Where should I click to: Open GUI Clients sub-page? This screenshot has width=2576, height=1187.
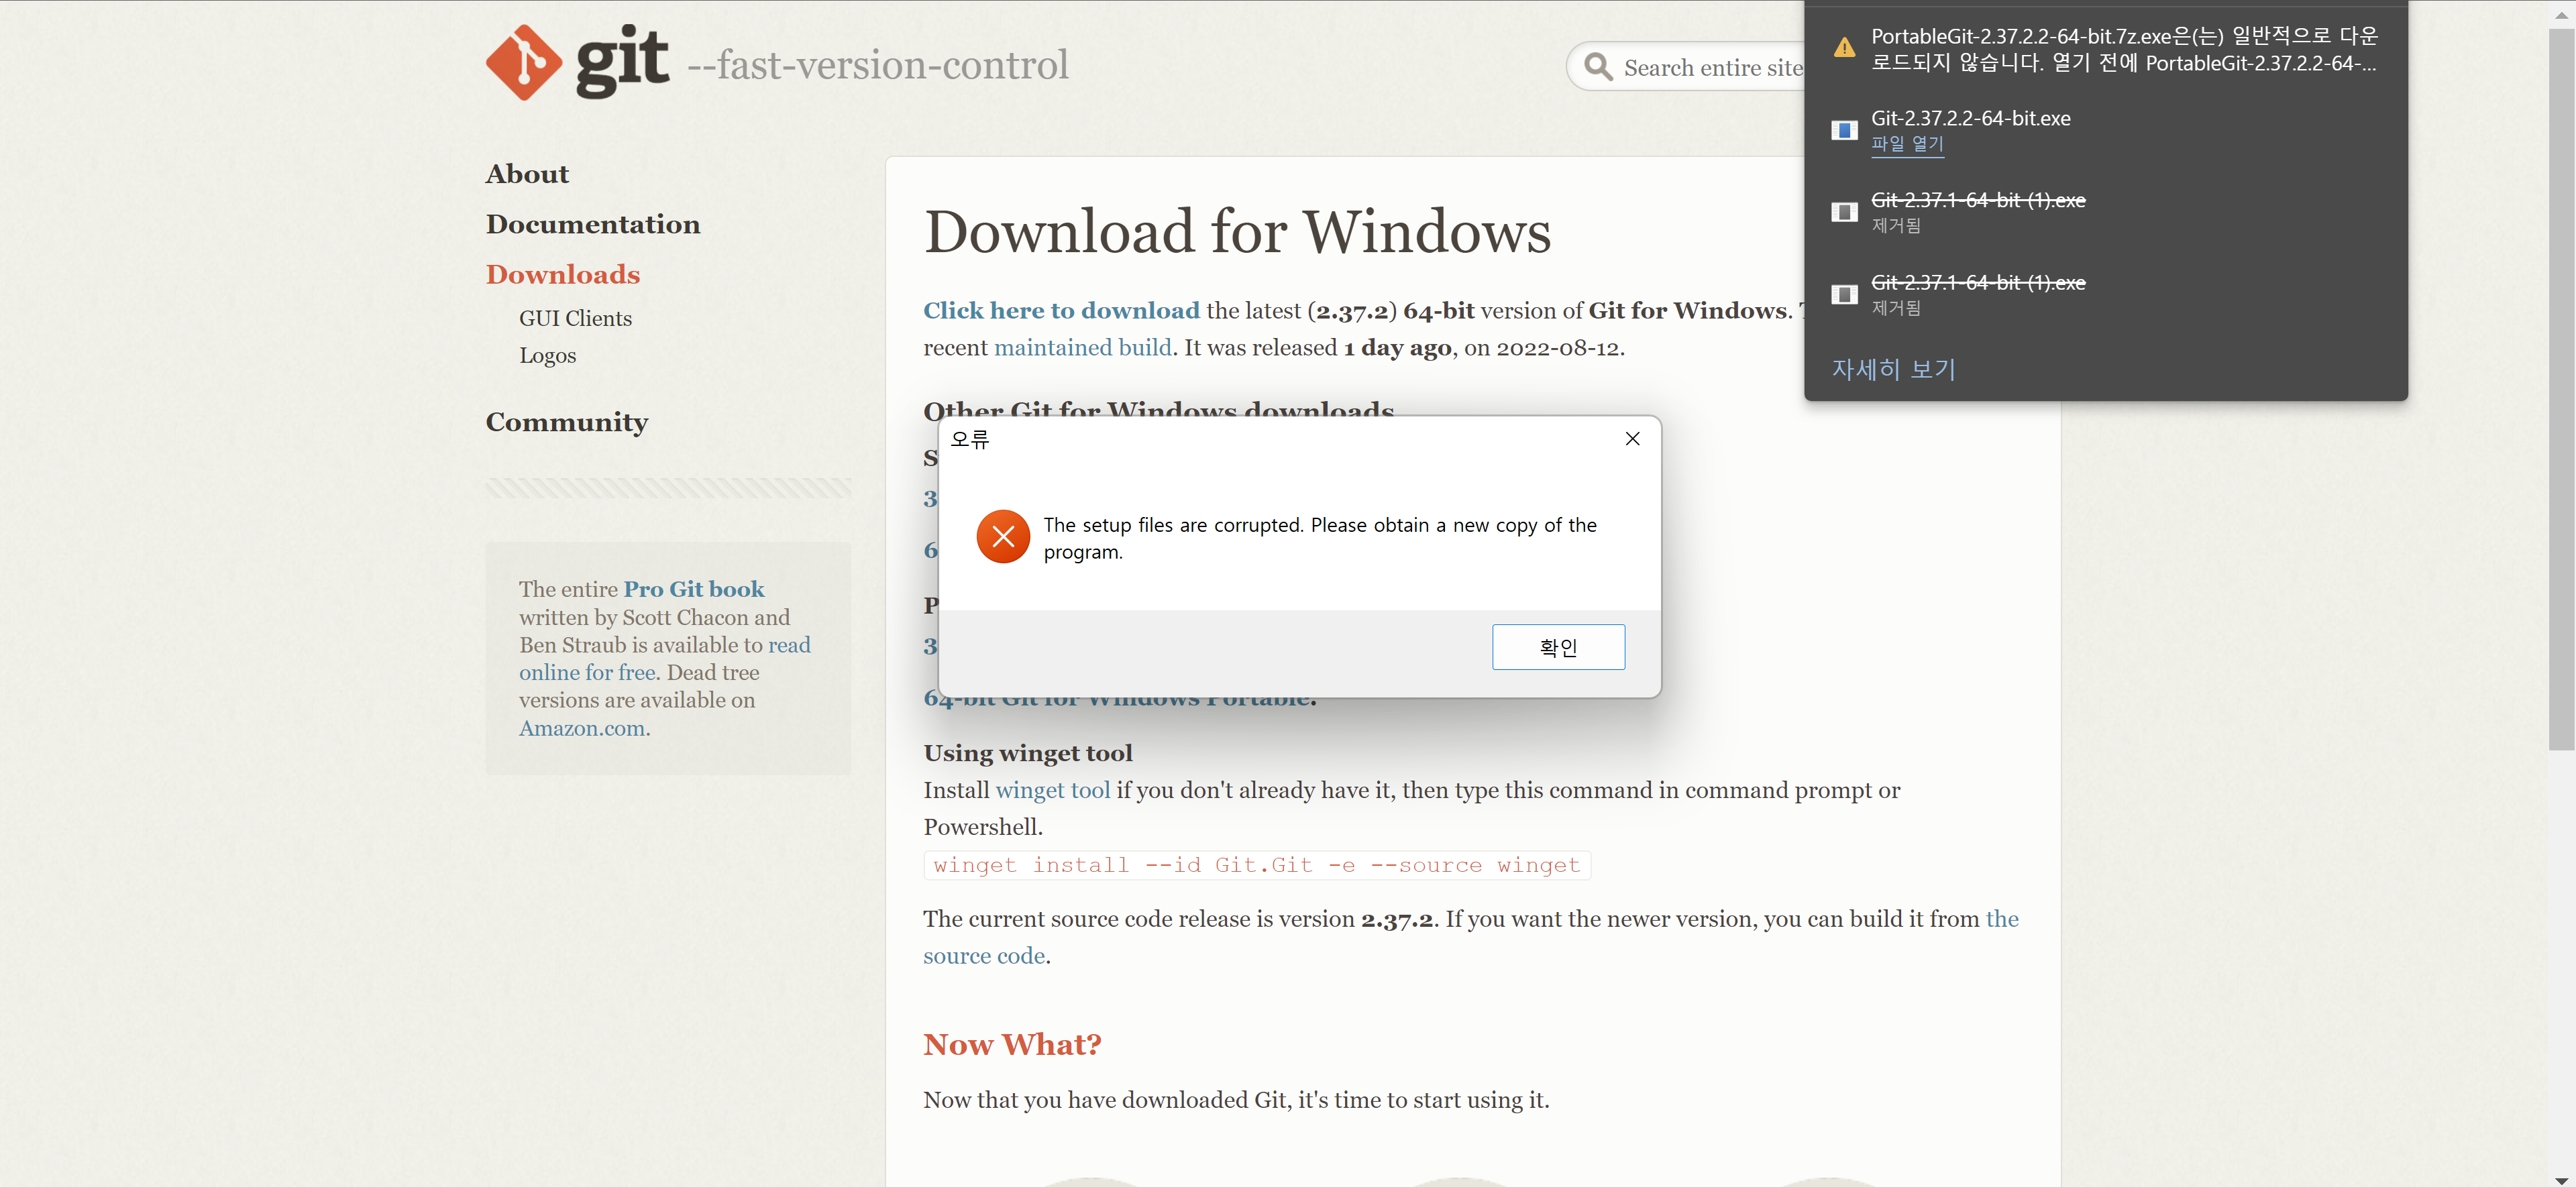click(x=575, y=318)
